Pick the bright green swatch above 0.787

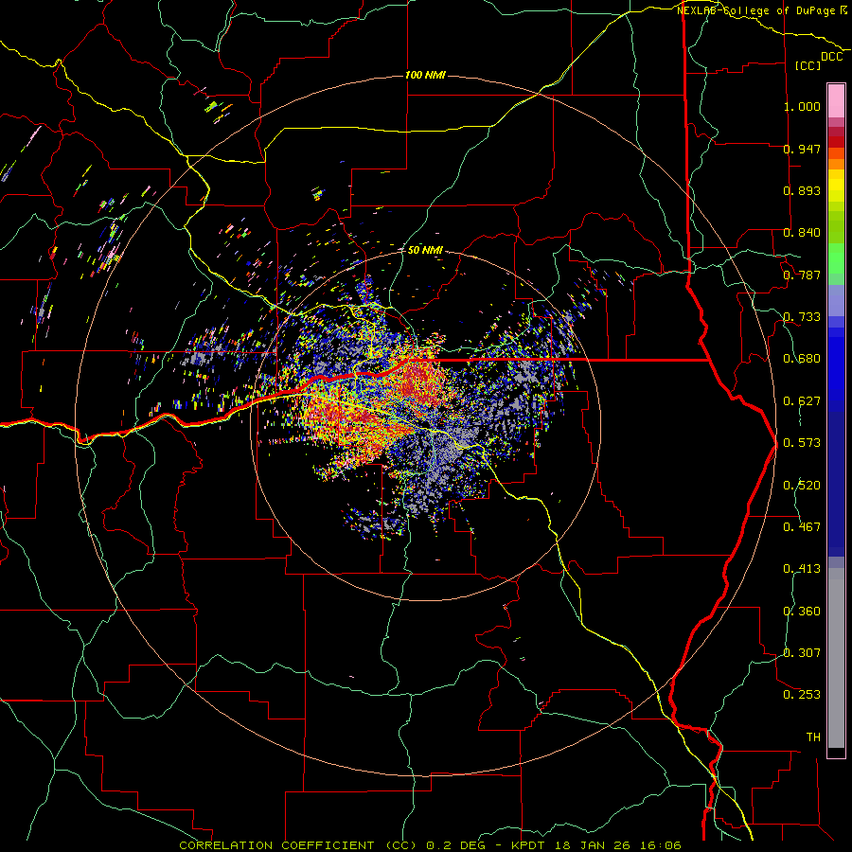pyautogui.click(x=836, y=257)
